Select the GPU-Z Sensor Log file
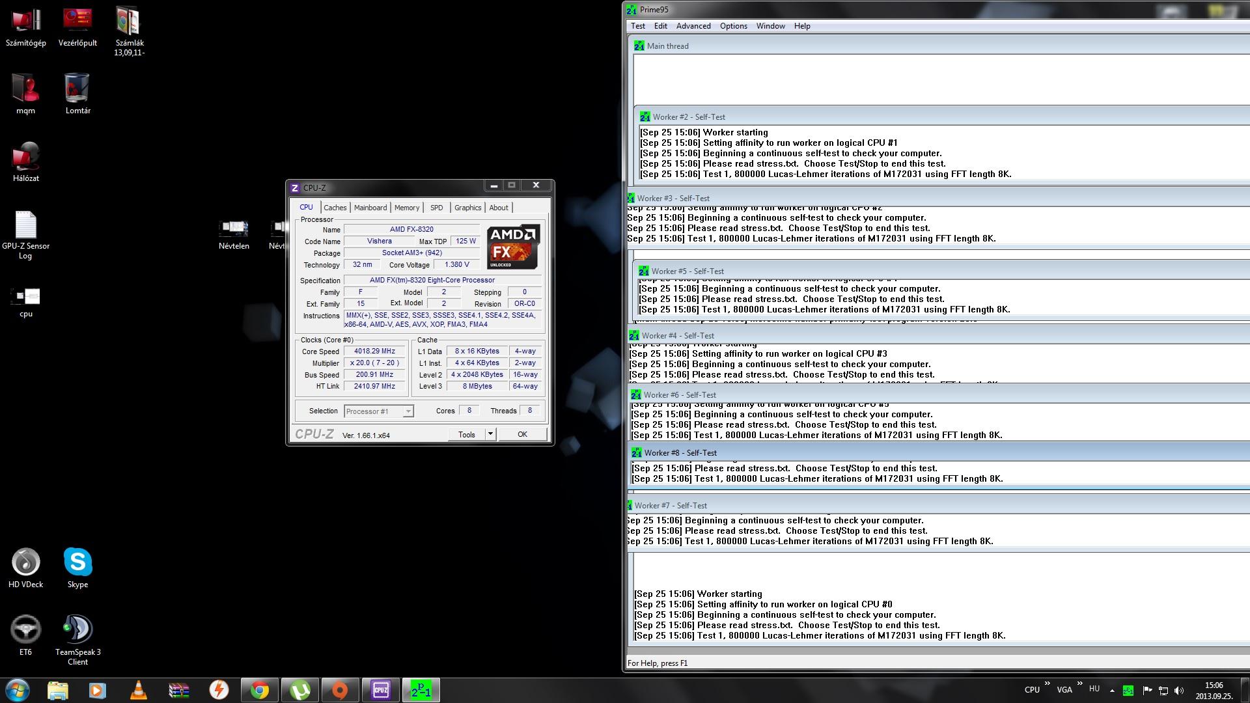 pos(26,235)
